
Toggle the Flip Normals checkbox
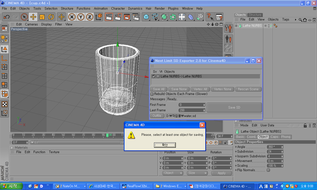tap(268, 170)
